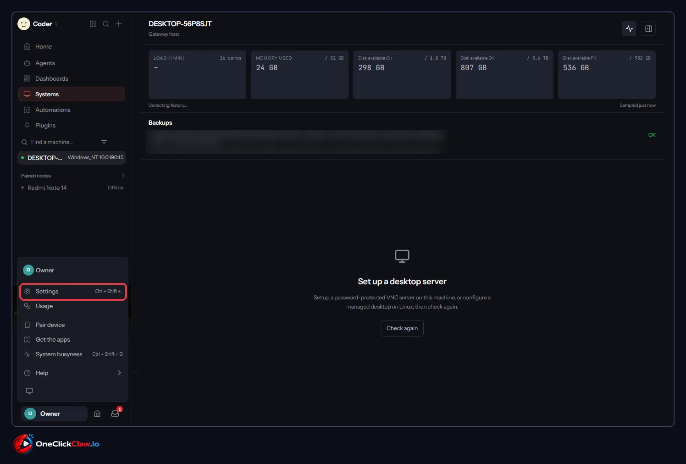Viewport: 686px width, 464px height.
Task: Open the Plugins section
Action: coord(72,125)
